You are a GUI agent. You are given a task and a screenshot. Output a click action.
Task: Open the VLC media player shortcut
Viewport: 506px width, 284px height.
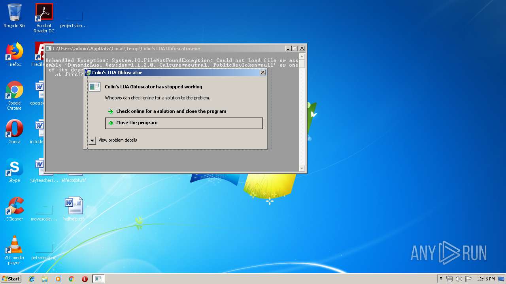14,250
